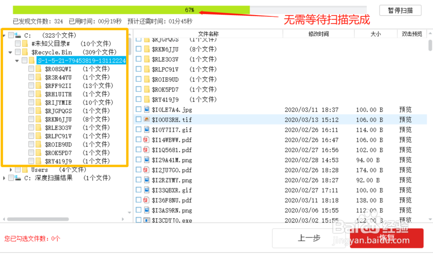
Task: Click the 暂停扫描 button
Action: coord(400,11)
